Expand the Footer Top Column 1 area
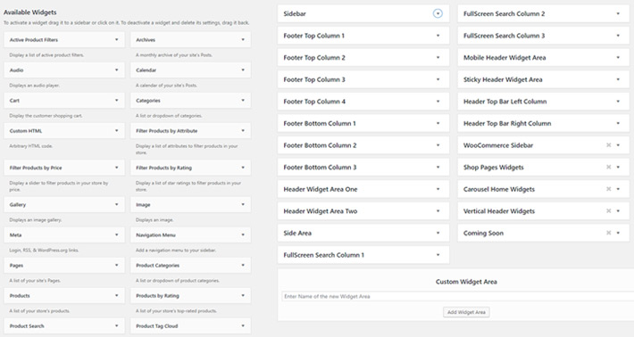This screenshot has width=634, height=337. coord(438,36)
